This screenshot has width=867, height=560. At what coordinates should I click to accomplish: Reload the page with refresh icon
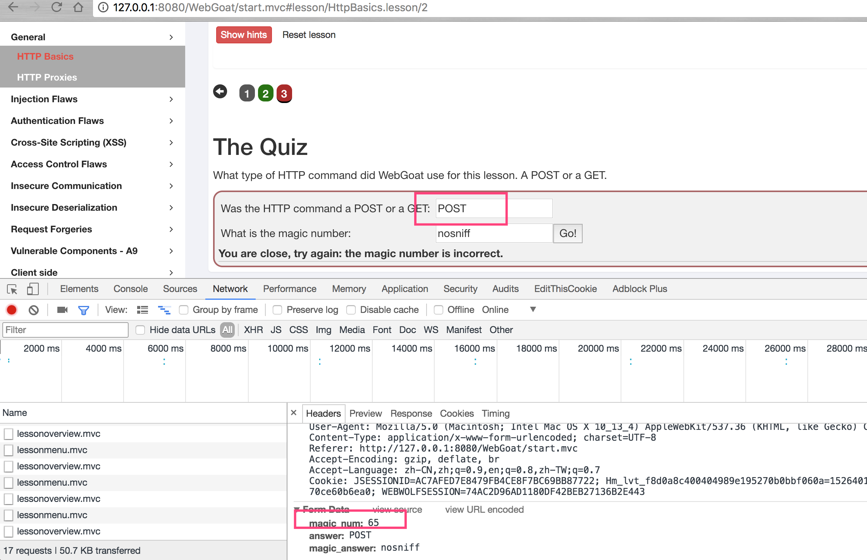[57, 7]
